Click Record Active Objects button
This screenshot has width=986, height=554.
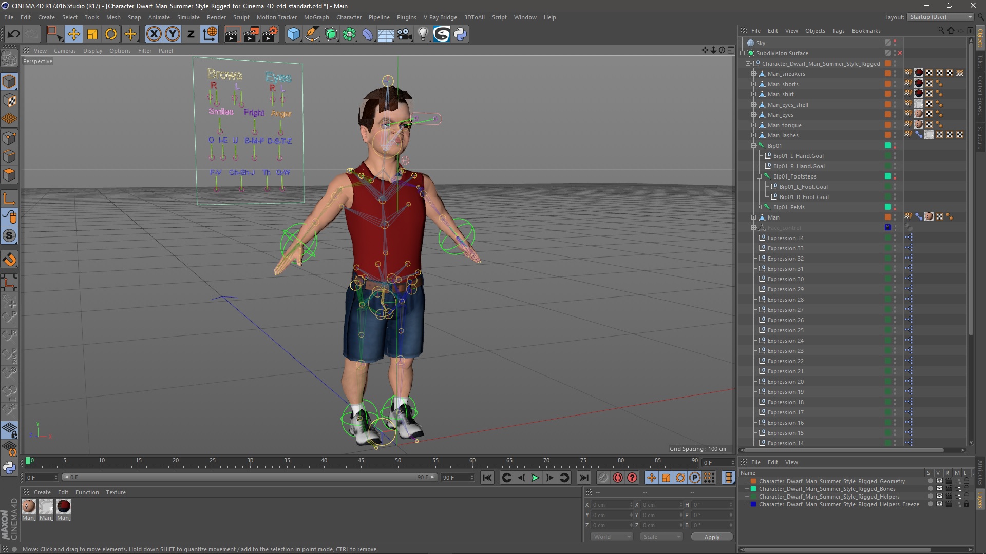pos(603,478)
